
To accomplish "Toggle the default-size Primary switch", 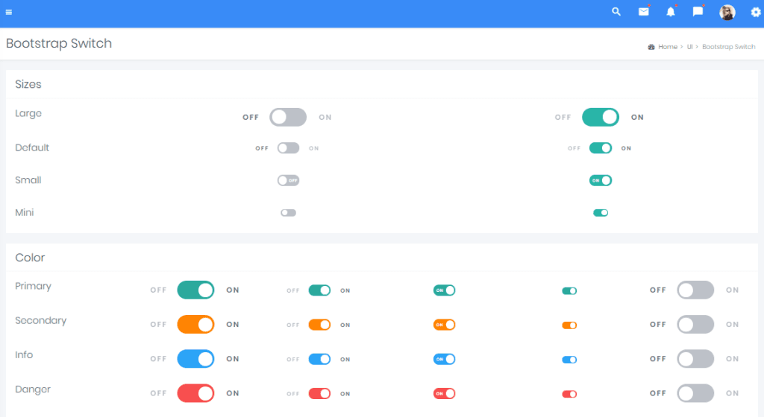I will tap(319, 290).
